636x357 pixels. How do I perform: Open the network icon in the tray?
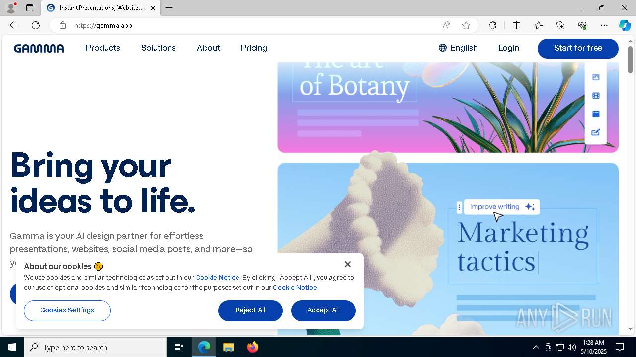tap(560, 347)
